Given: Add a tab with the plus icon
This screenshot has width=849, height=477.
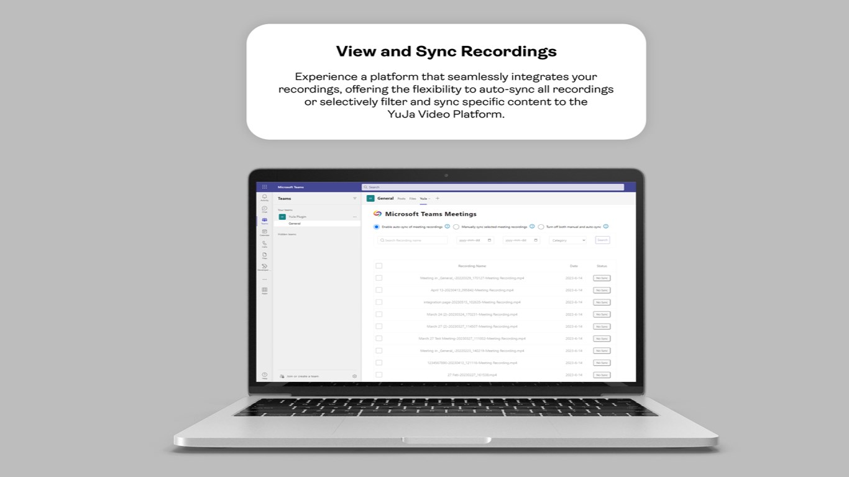Looking at the screenshot, I should click(438, 199).
